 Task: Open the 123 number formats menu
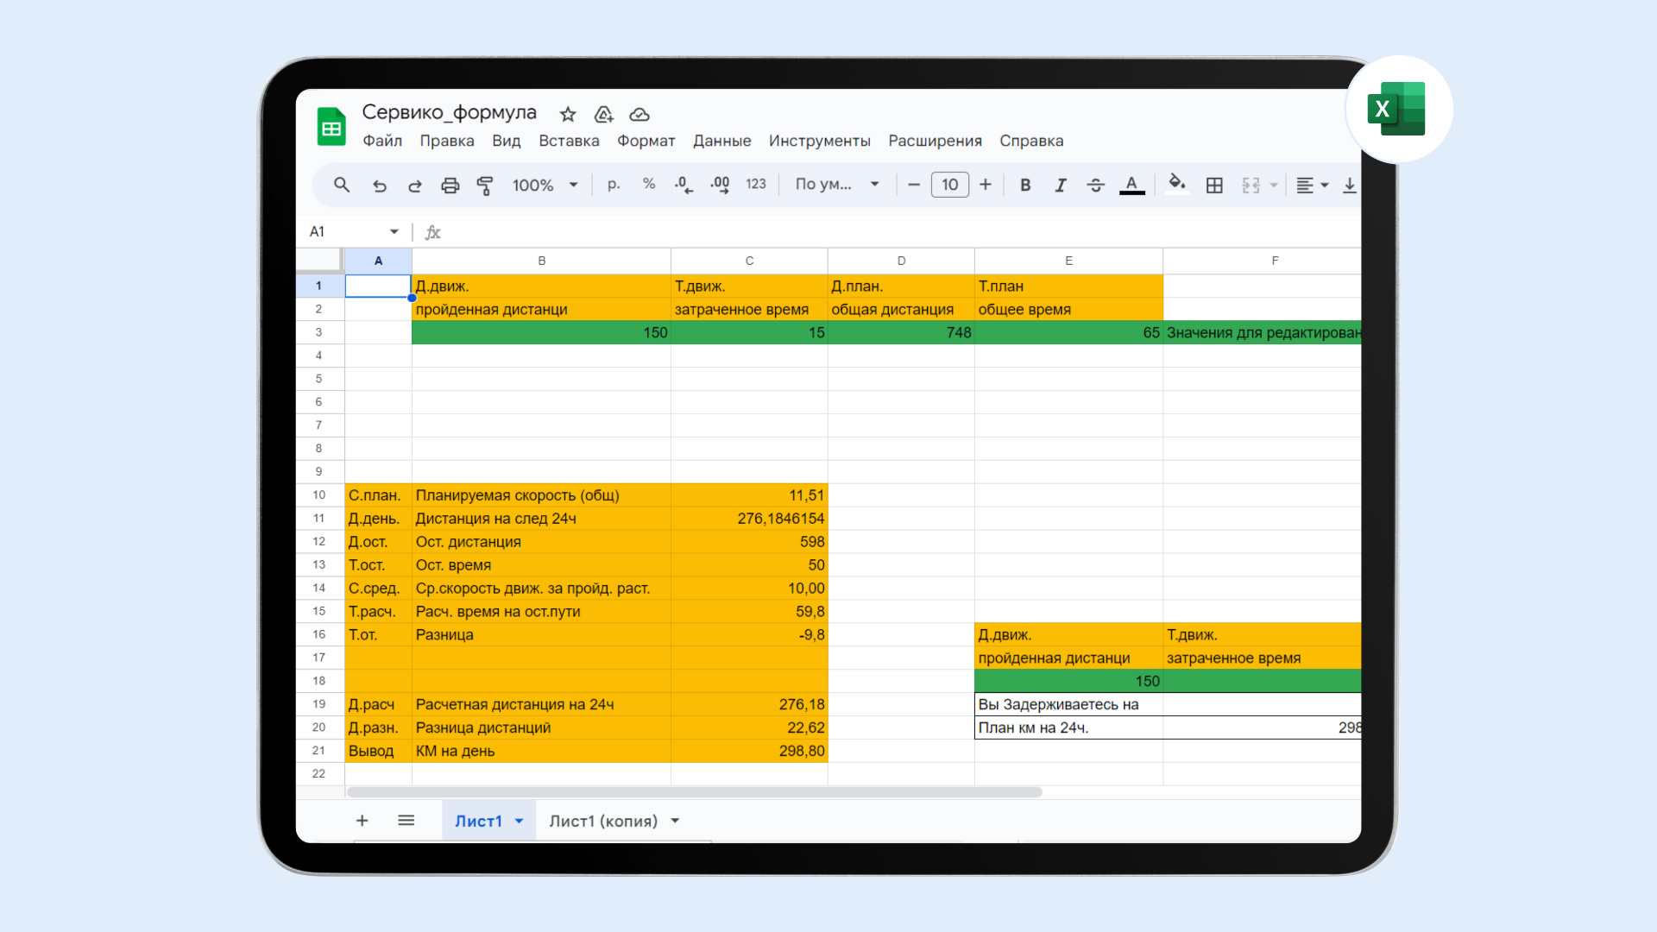[x=756, y=184]
